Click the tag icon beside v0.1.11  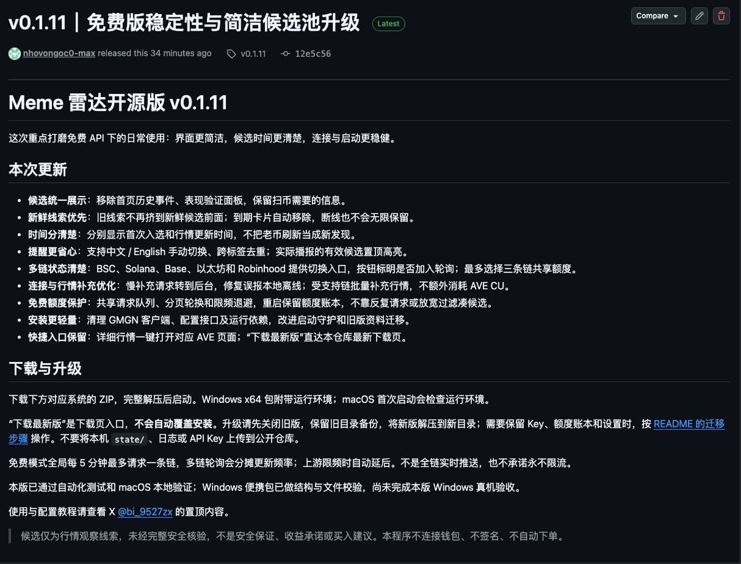click(x=232, y=54)
